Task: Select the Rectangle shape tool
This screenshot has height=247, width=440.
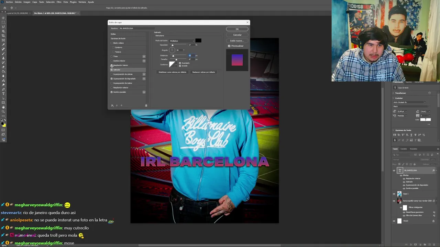Action: 3,103
